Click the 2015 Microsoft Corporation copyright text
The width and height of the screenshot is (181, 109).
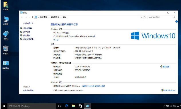point(74,36)
